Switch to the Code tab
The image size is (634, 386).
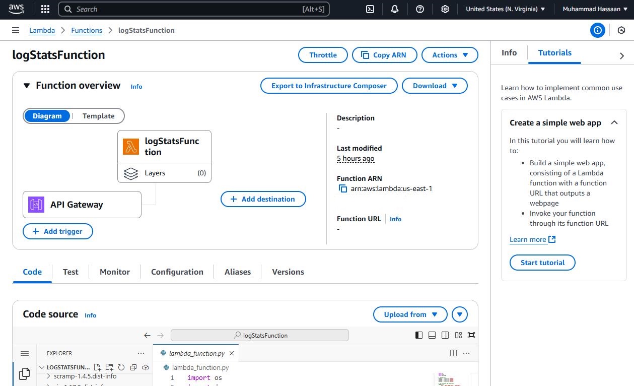[x=32, y=272]
